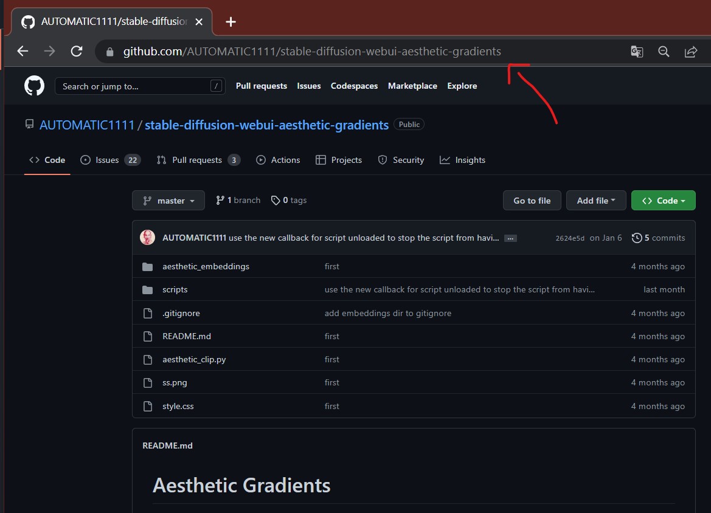The height and width of the screenshot is (513, 711).
Task: Reload the current page
Action: pos(76,51)
